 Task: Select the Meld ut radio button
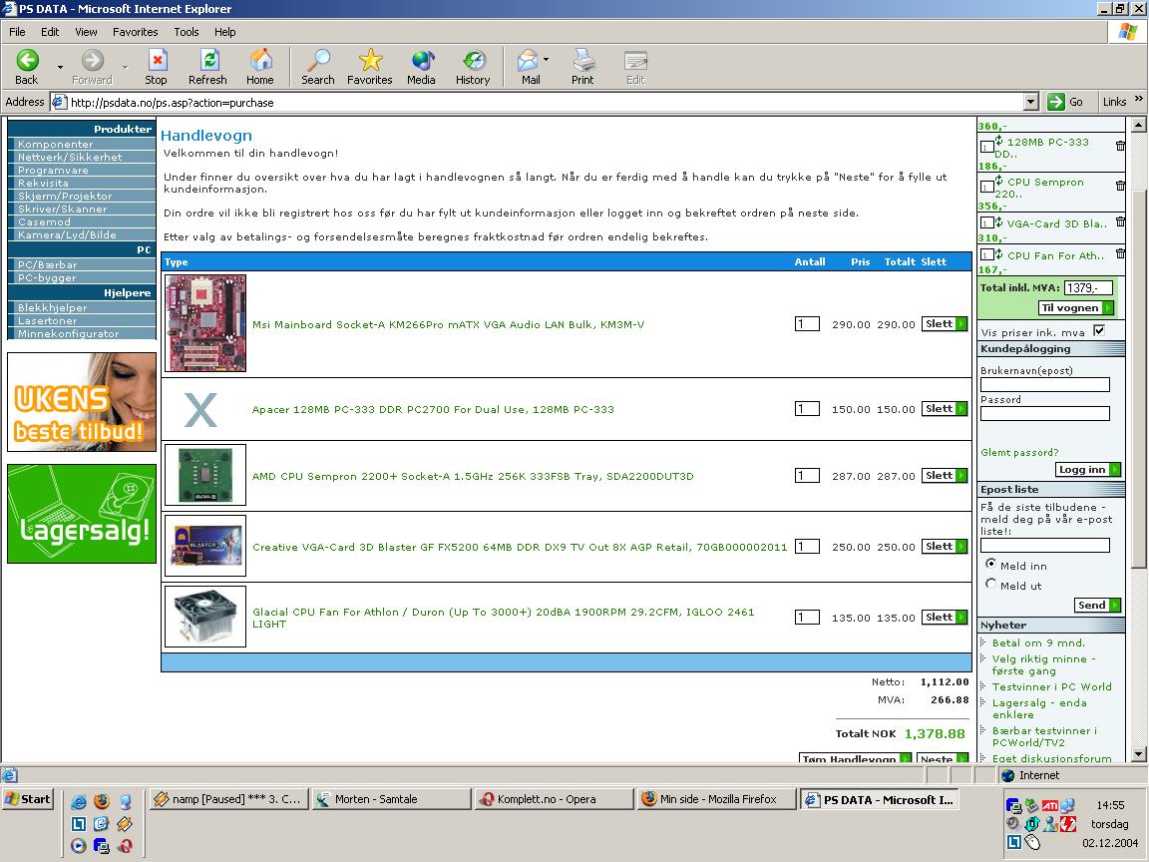pyautogui.click(x=990, y=585)
